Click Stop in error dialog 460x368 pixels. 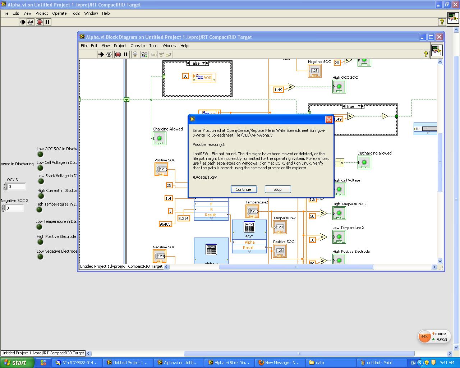277,189
